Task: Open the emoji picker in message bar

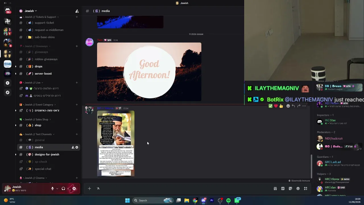Action: (298, 188)
